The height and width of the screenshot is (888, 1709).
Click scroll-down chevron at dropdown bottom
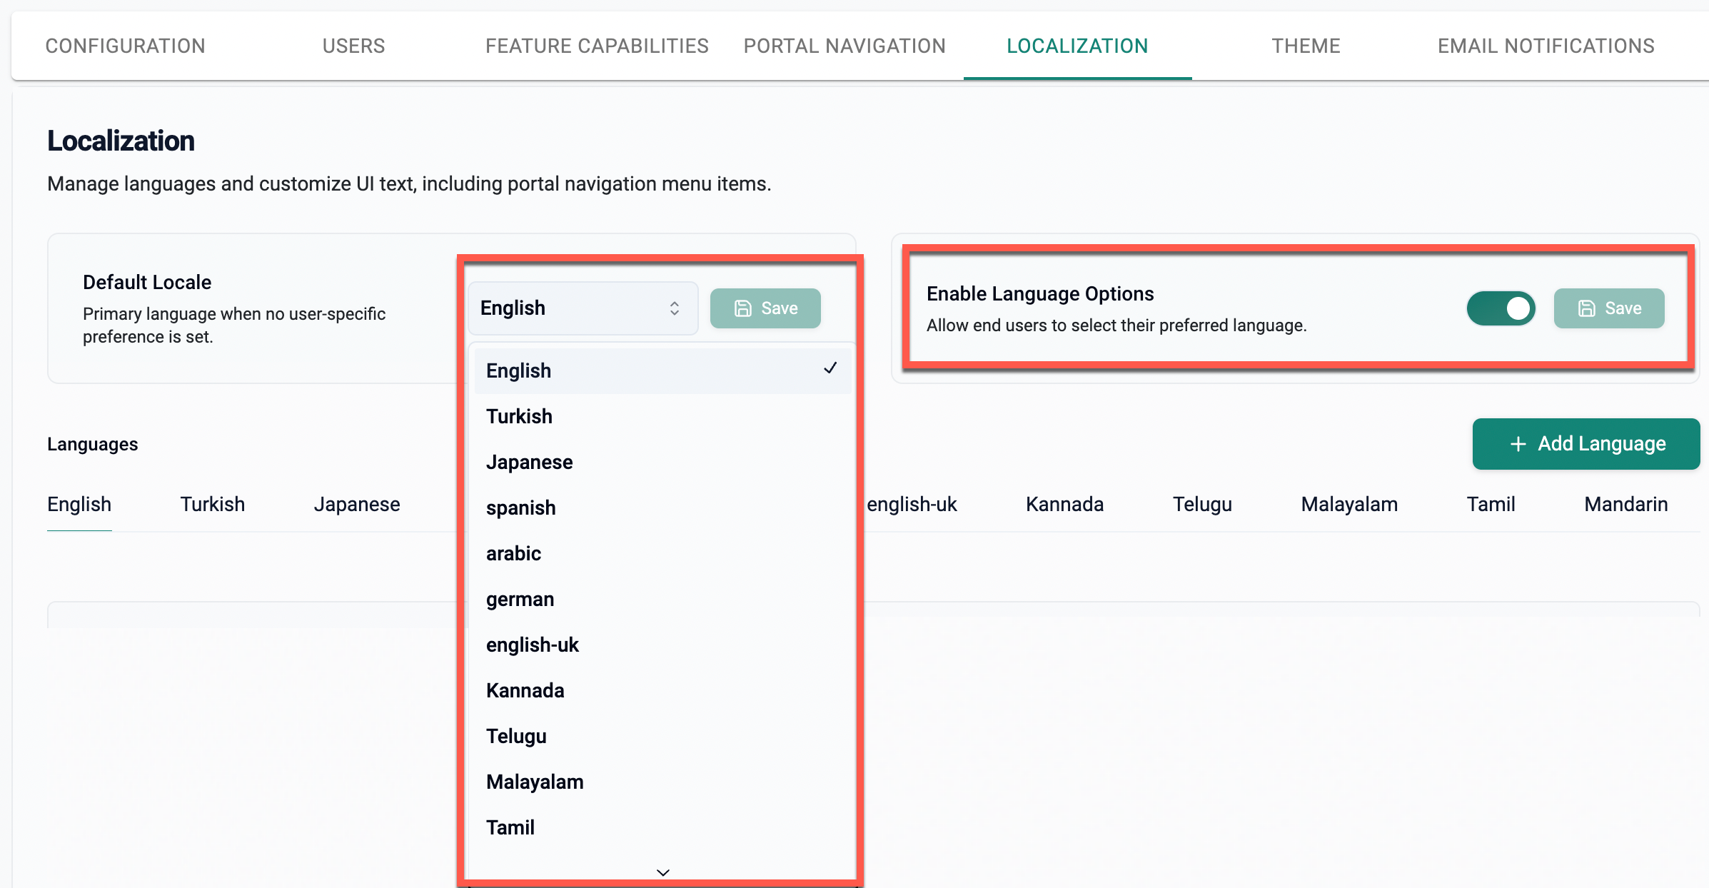pyautogui.click(x=662, y=872)
